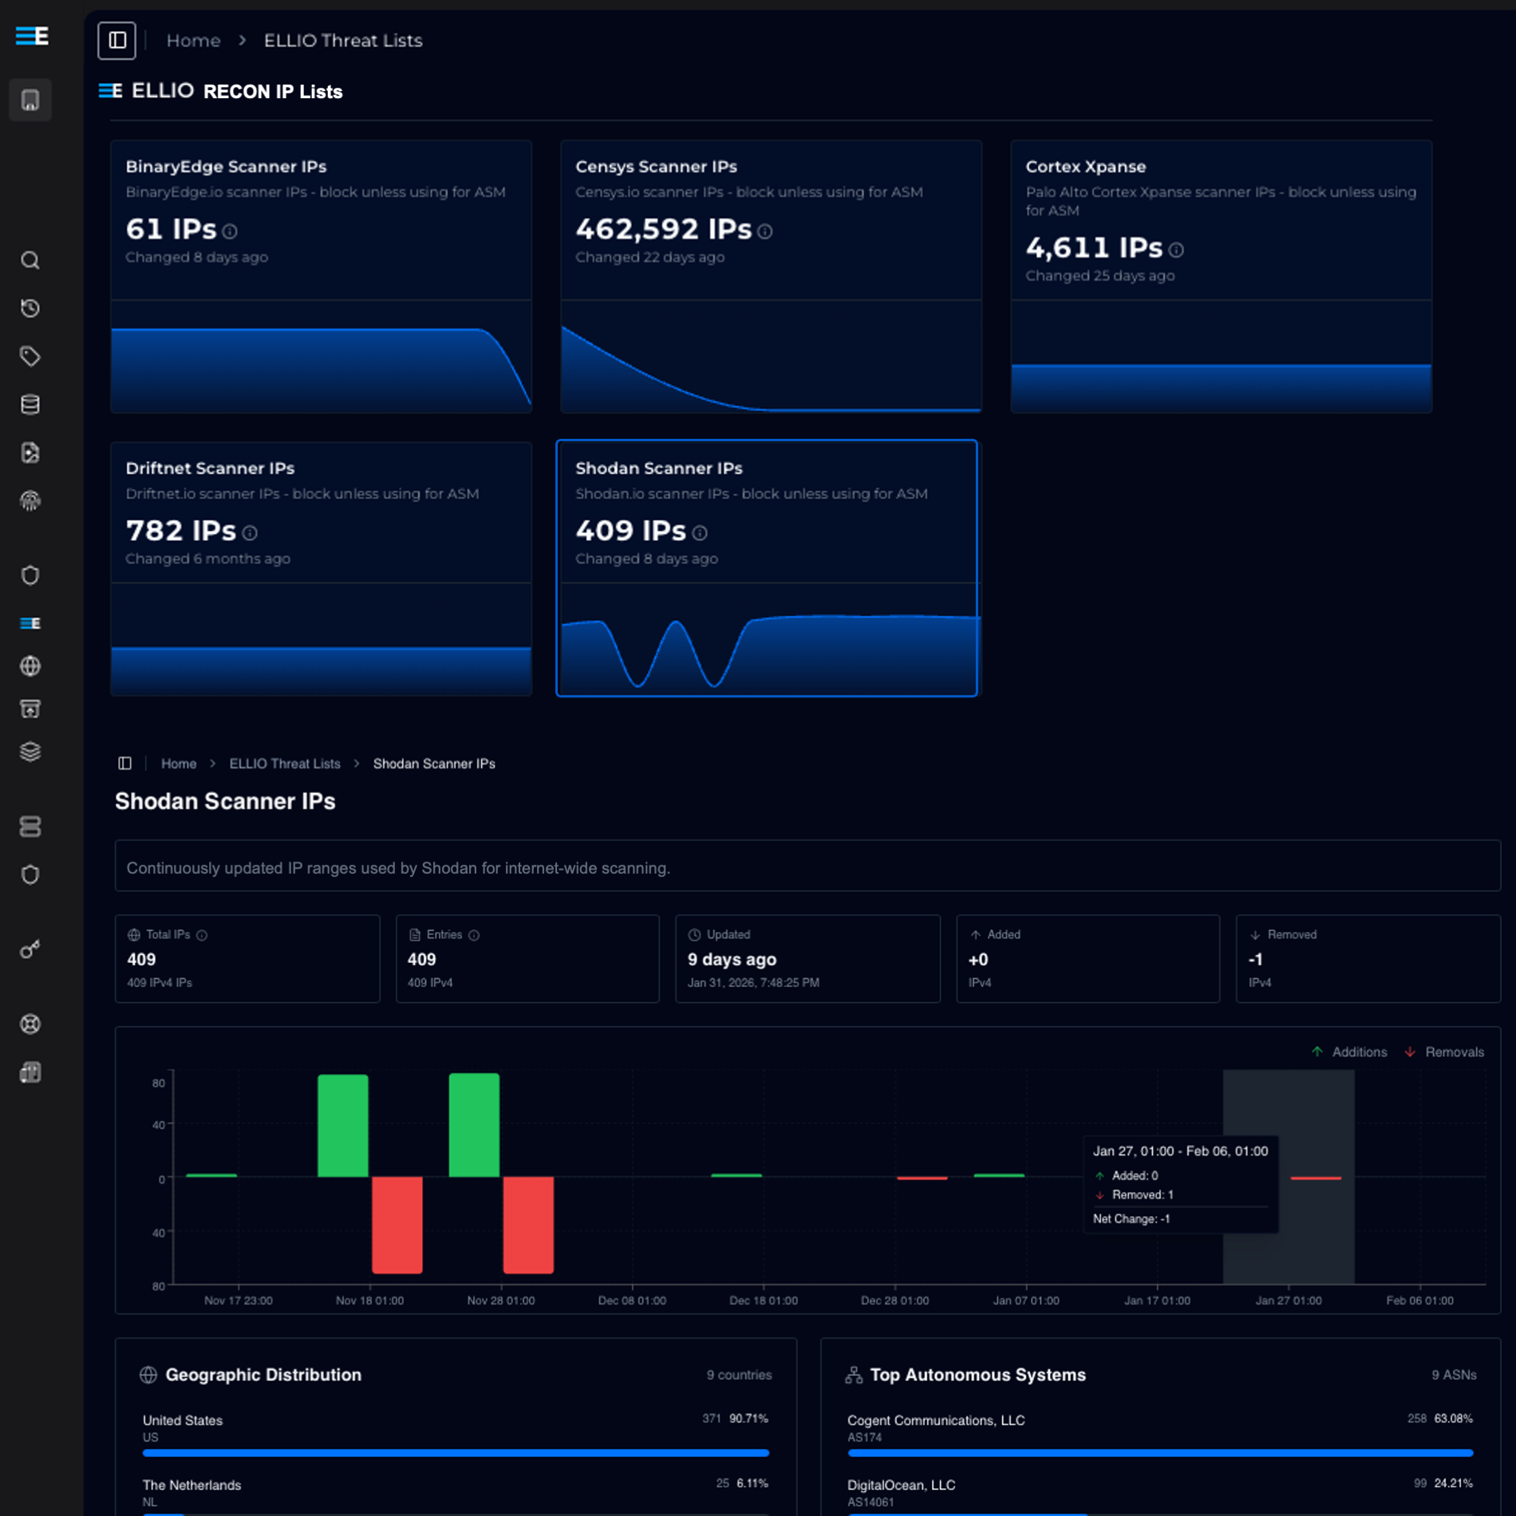Open the BinaryEdge Scanner IPs card

coord(322,276)
